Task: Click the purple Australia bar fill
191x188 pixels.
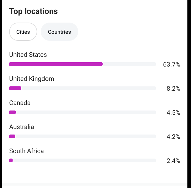Action: 12,136
